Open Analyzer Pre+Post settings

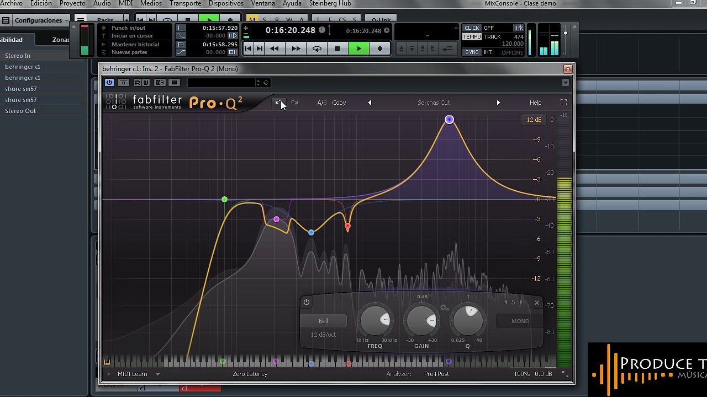[436, 374]
